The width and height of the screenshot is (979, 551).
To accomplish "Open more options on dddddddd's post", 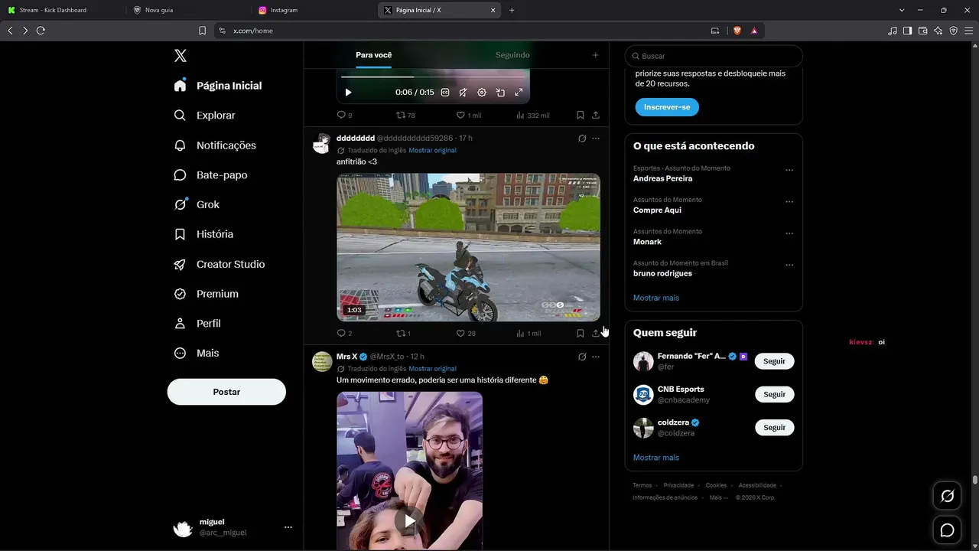I will 596,139.
